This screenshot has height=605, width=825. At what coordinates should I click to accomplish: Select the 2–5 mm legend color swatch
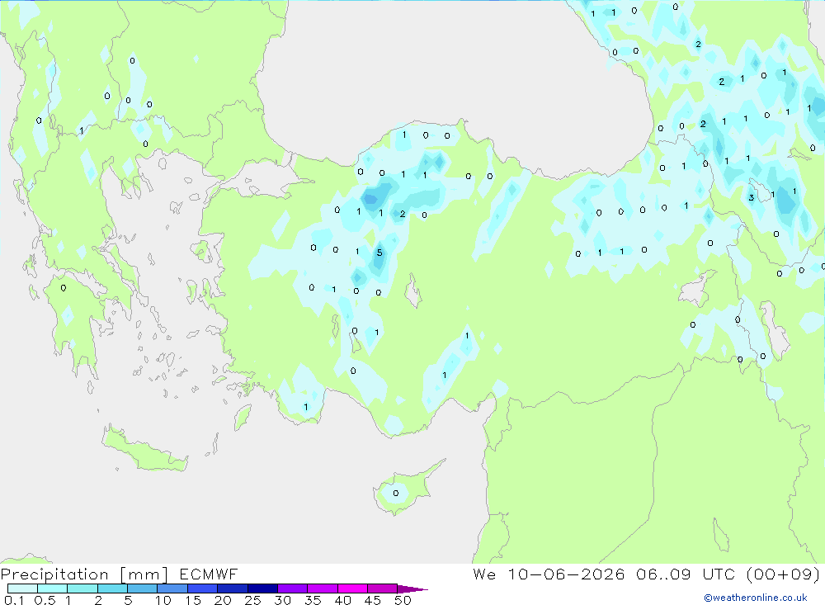112,588
